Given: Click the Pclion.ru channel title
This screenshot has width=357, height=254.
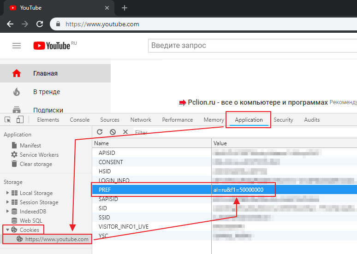Looking at the screenshot, I should (x=258, y=102).
